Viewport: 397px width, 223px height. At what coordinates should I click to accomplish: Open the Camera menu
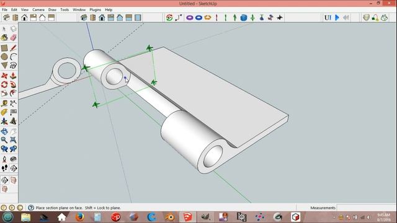[x=38, y=10]
